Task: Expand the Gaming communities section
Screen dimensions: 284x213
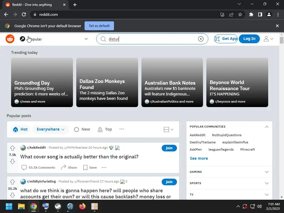Action: 229,172
